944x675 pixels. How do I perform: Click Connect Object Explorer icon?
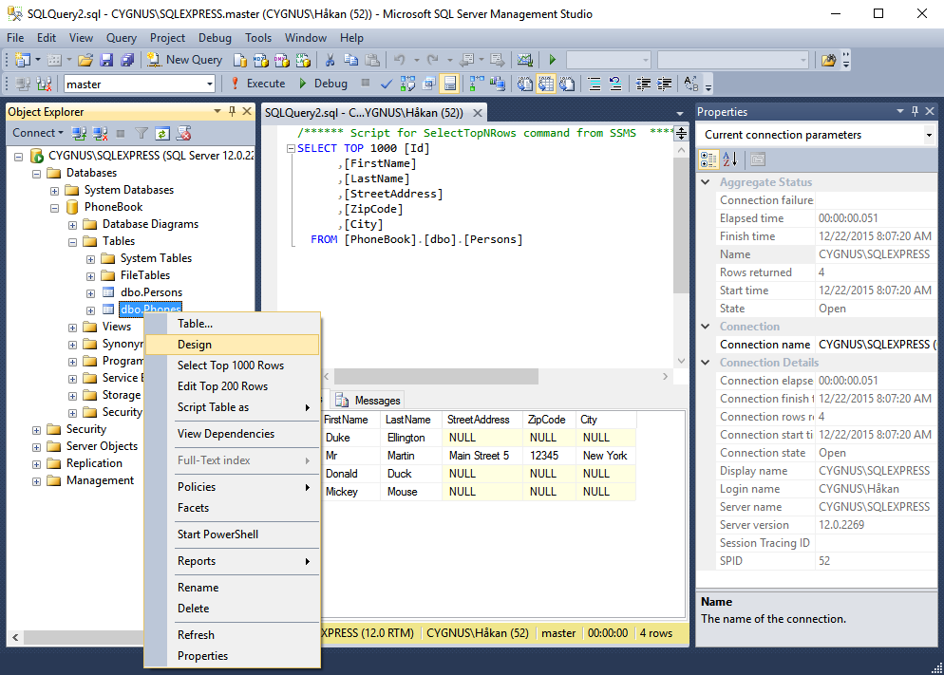79,133
